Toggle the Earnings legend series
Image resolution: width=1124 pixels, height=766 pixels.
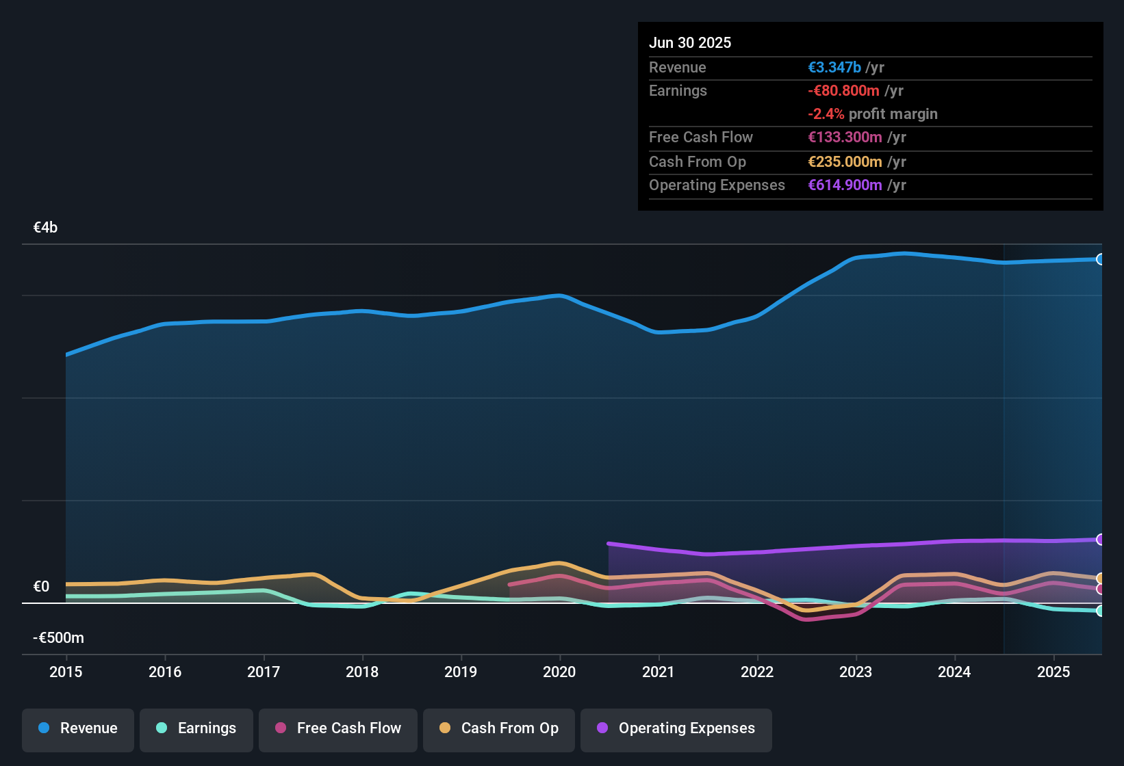coord(196,728)
